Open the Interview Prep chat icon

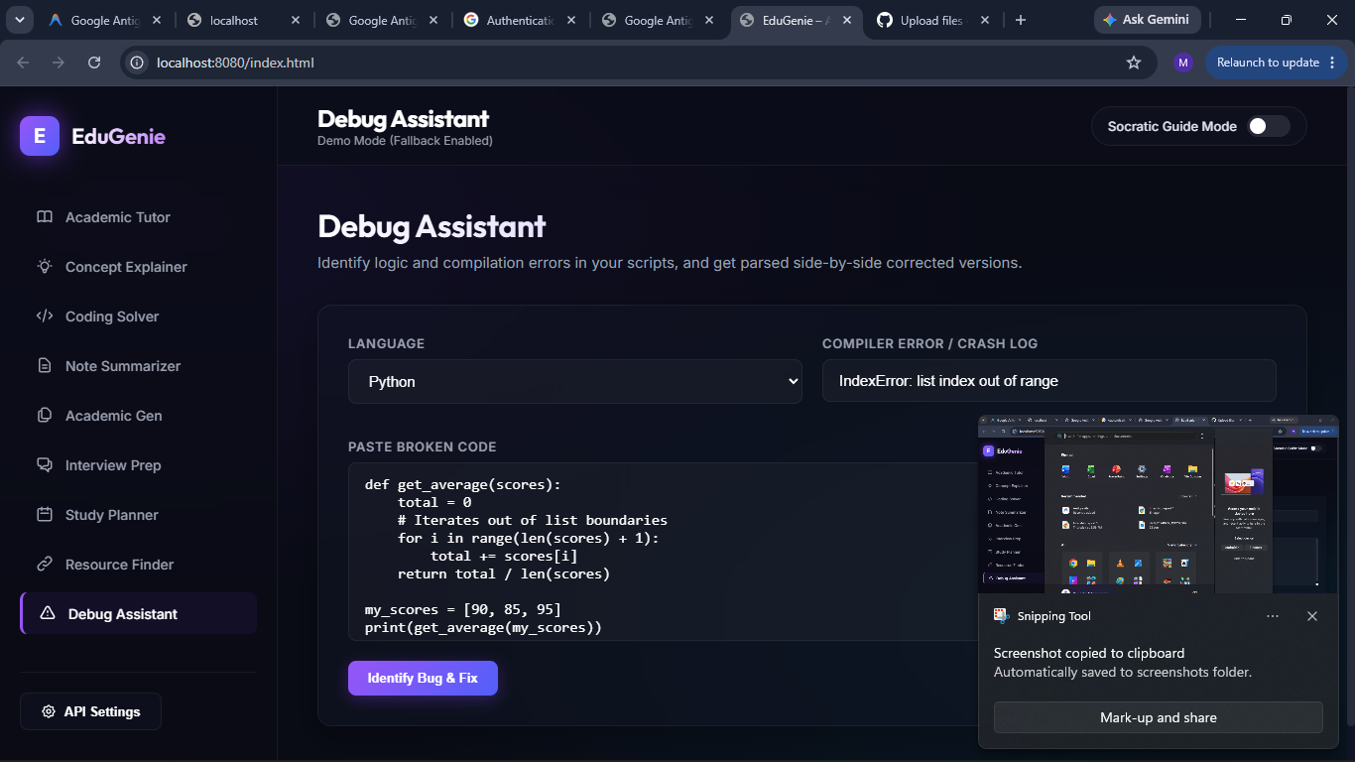point(44,465)
